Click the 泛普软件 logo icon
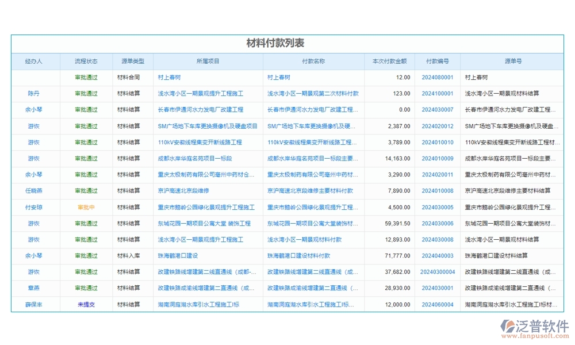 (509, 327)
